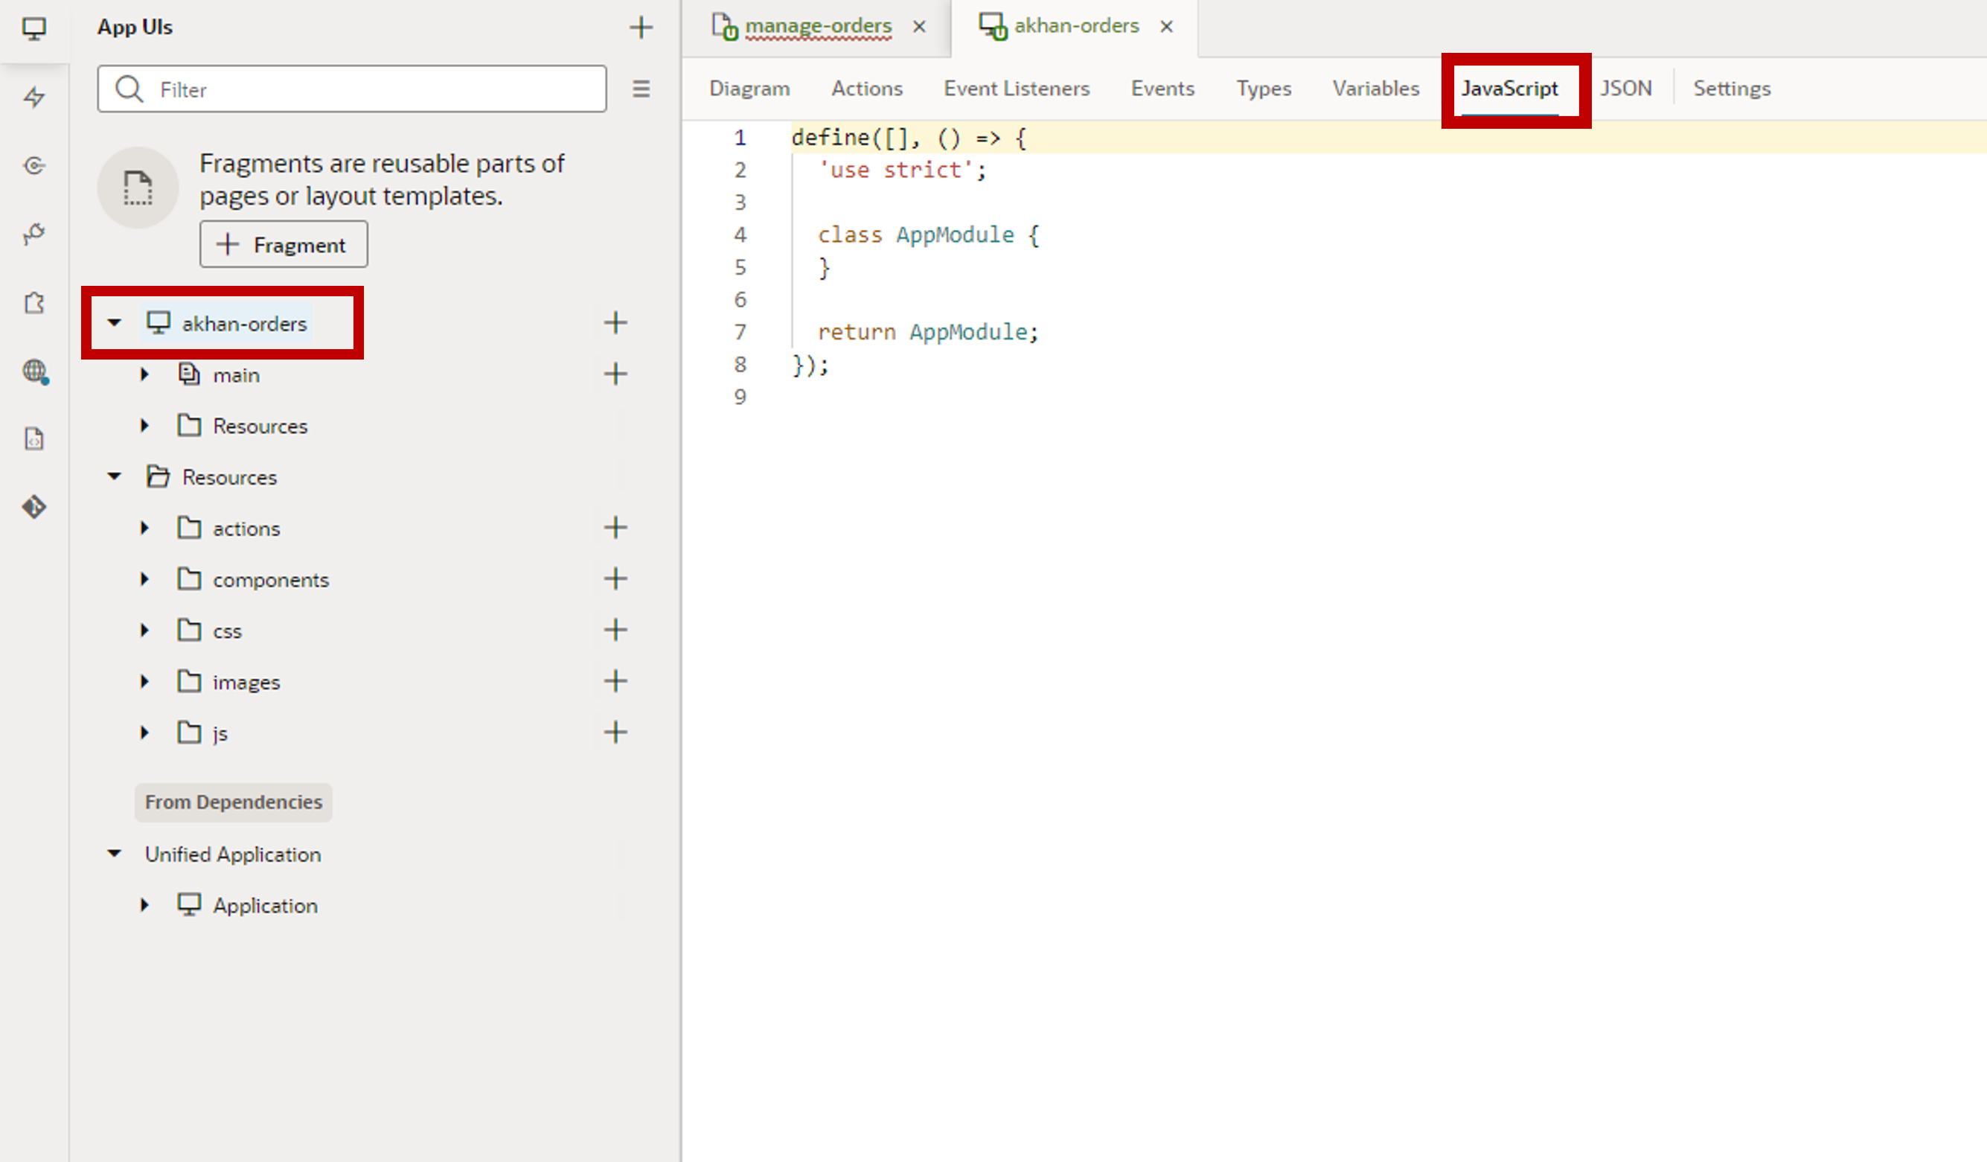
Task: Select the main flow item
Action: point(236,375)
